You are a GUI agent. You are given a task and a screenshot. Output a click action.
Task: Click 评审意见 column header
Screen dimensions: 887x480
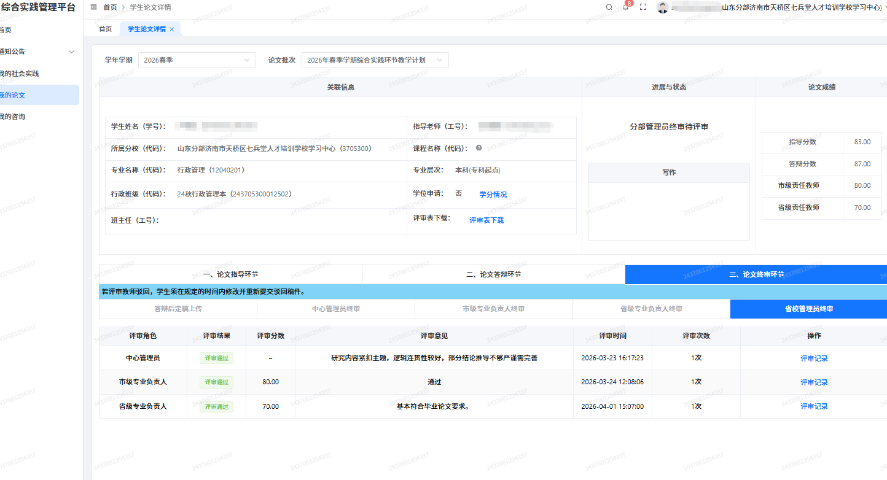click(x=434, y=336)
